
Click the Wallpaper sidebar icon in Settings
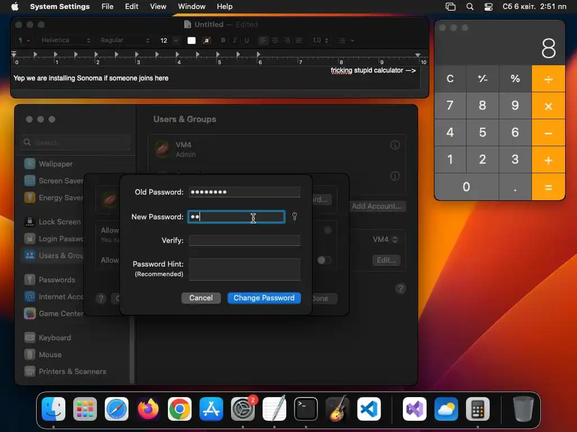tap(30, 164)
